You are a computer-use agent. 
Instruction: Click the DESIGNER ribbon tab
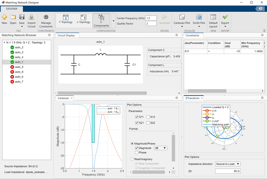click(x=12, y=9)
